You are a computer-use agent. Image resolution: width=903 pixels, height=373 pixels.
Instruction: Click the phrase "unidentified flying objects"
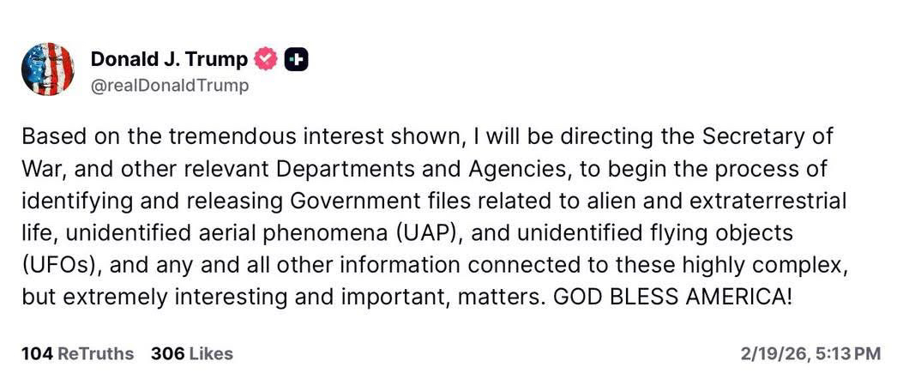[x=673, y=233]
